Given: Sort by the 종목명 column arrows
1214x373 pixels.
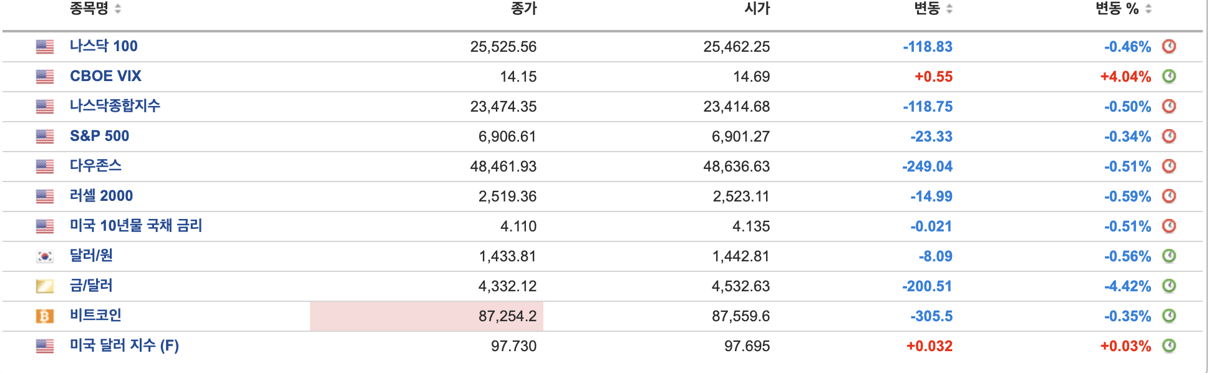Looking at the screenshot, I should tap(118, 9).
